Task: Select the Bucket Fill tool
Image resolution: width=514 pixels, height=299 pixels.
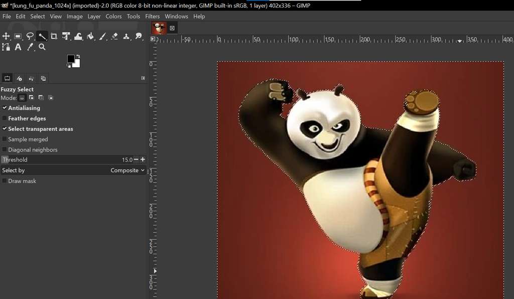Action: pos(90,36)
